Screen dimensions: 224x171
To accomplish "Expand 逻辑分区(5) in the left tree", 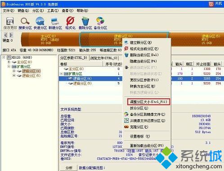I will tap(14, 75).
